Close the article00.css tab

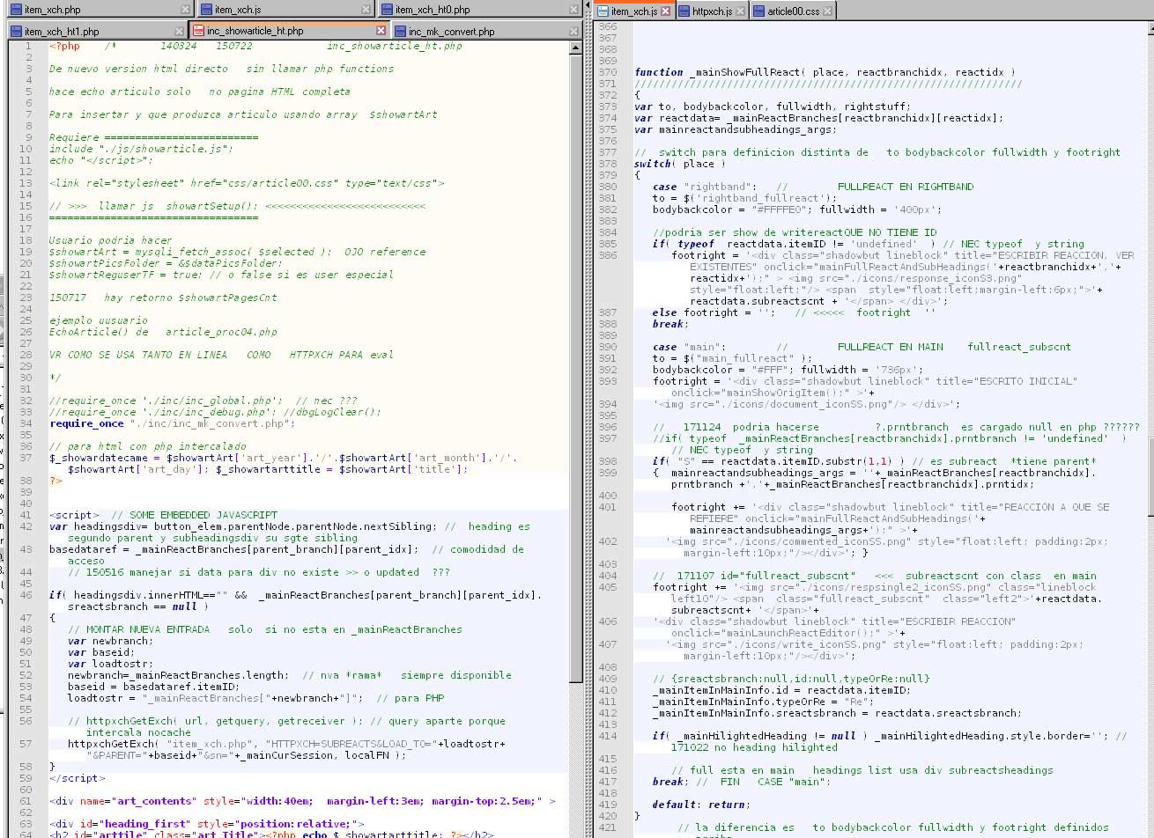coord(828,11)
